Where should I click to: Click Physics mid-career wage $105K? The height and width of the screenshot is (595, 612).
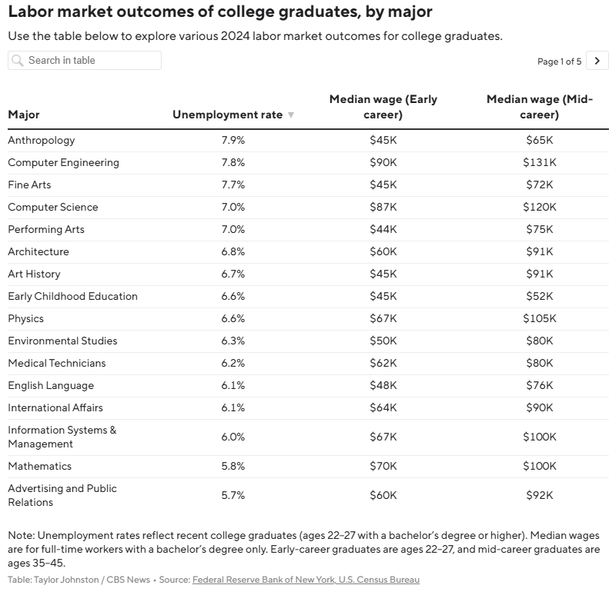(x=540, y=319)
